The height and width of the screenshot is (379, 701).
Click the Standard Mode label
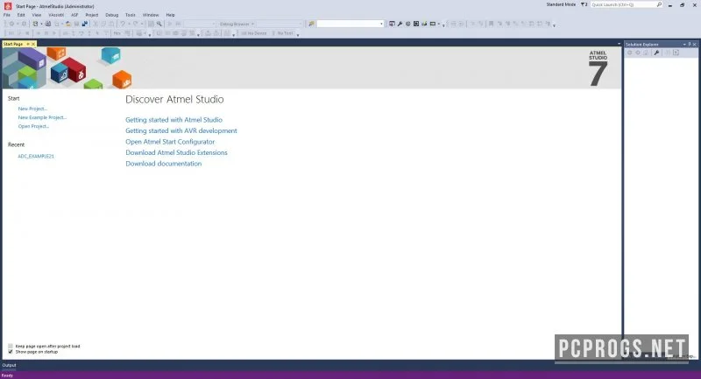561,4
